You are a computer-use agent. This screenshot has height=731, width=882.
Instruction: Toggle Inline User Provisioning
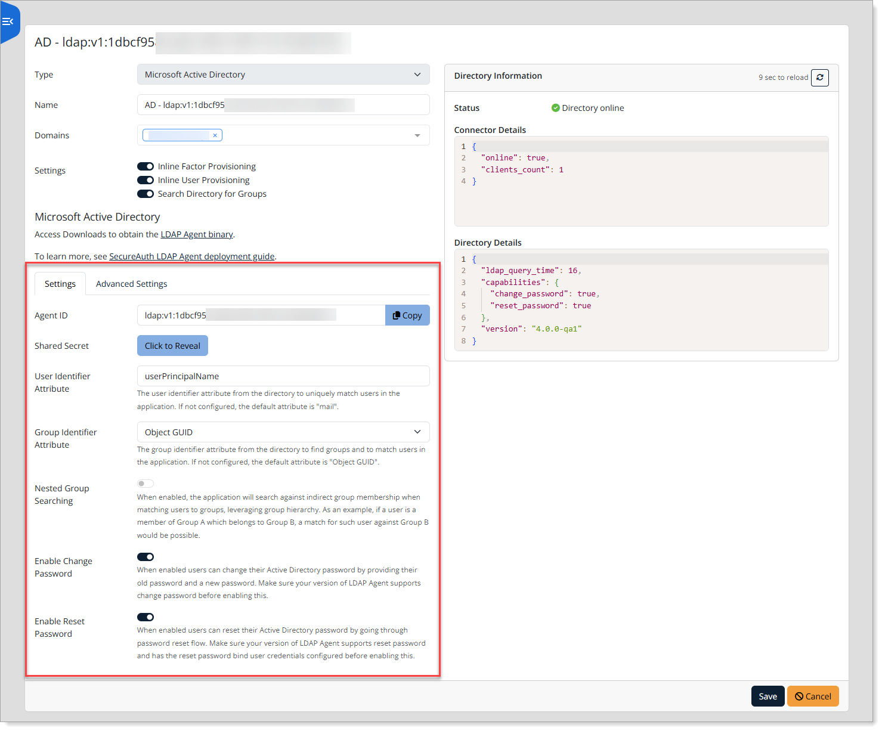click(146, 180)
